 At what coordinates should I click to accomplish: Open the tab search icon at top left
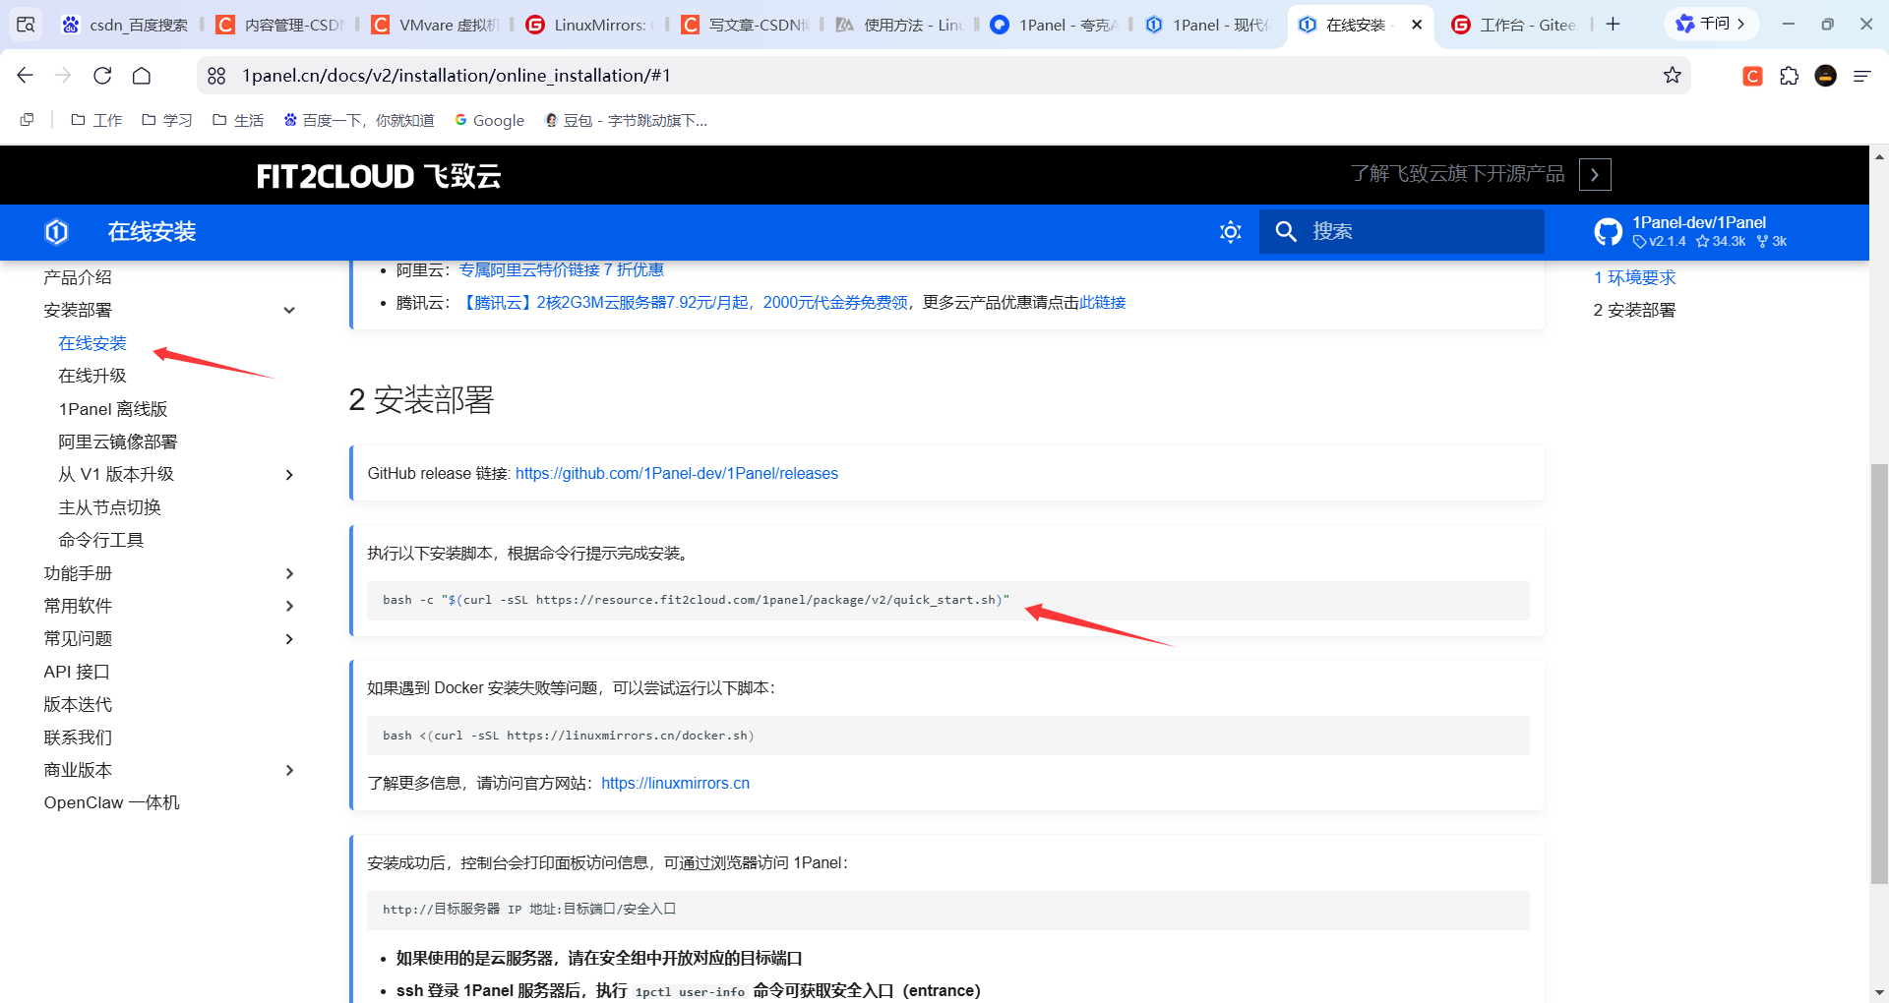tap(26, 25)
